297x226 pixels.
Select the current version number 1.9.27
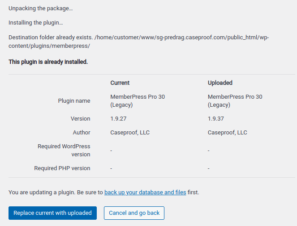[x=118, y=119]
